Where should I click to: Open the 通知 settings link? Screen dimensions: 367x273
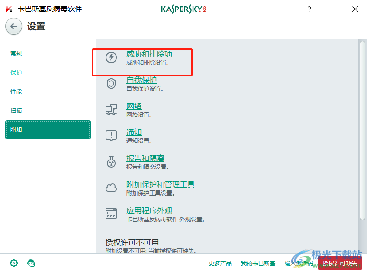click(x=134, y=132)
